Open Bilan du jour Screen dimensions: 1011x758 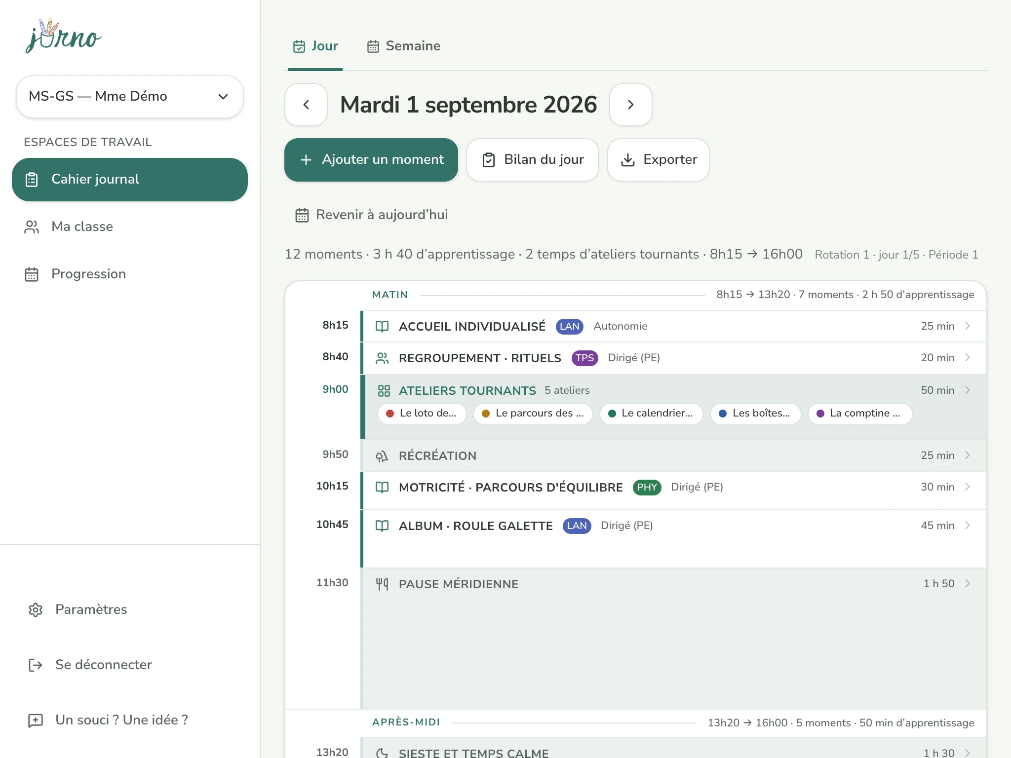click(533, 160)
